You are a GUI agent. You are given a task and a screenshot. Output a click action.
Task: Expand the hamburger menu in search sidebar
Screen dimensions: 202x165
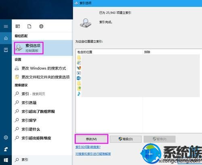pyautogui.click(x=6, y=26)
